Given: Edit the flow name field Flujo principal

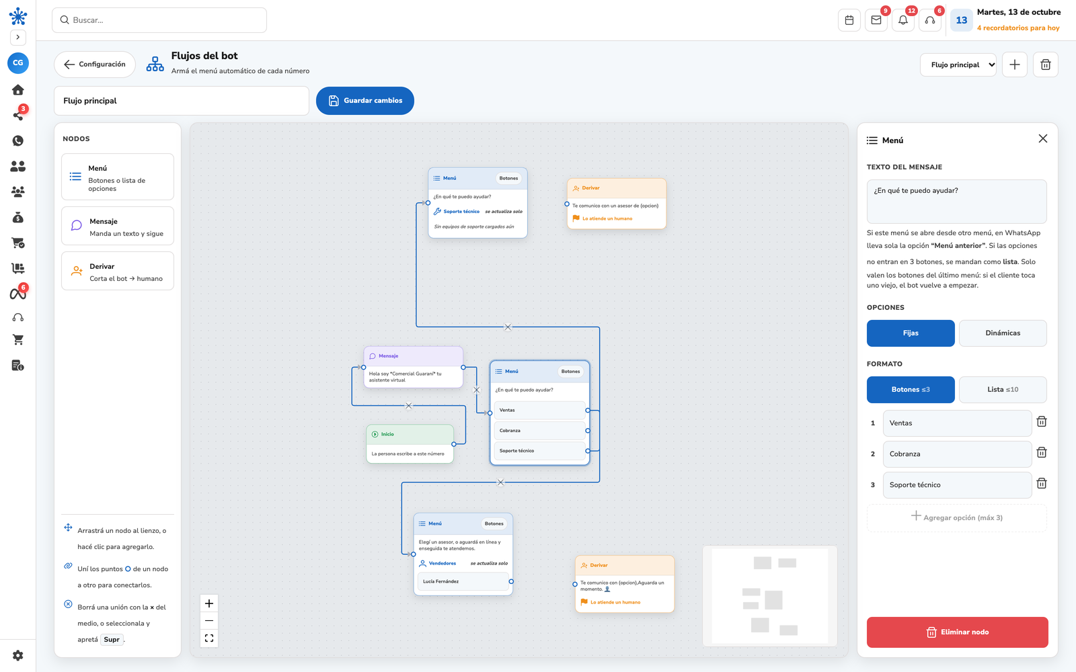Looking at the screenshot, I should point(182,101).
